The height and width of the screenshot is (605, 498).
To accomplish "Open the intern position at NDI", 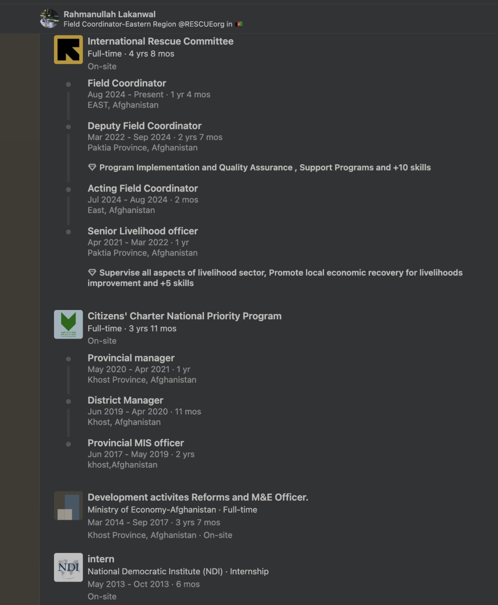I will point(101,559).
